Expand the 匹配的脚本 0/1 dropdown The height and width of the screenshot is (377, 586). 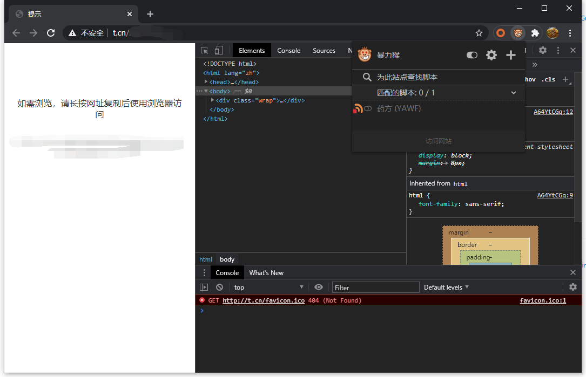(514, 93)
